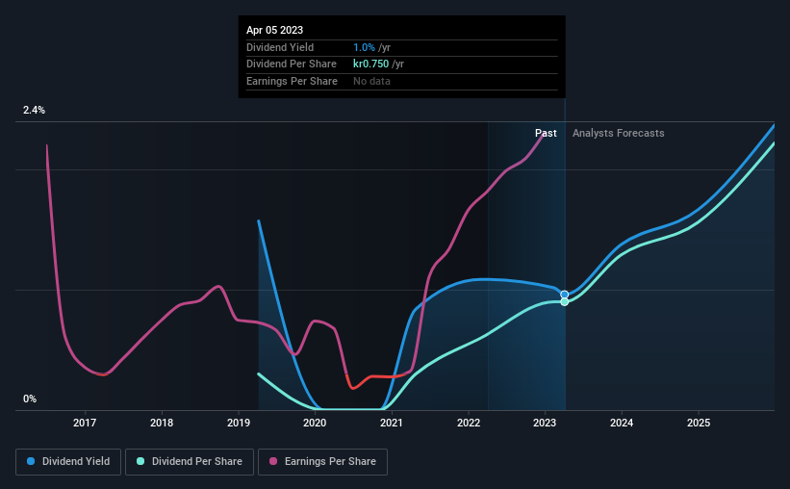Click the blue Dividend Yield data point marker
This screenshot has height=489, width=790.
(x=564, y=295)
